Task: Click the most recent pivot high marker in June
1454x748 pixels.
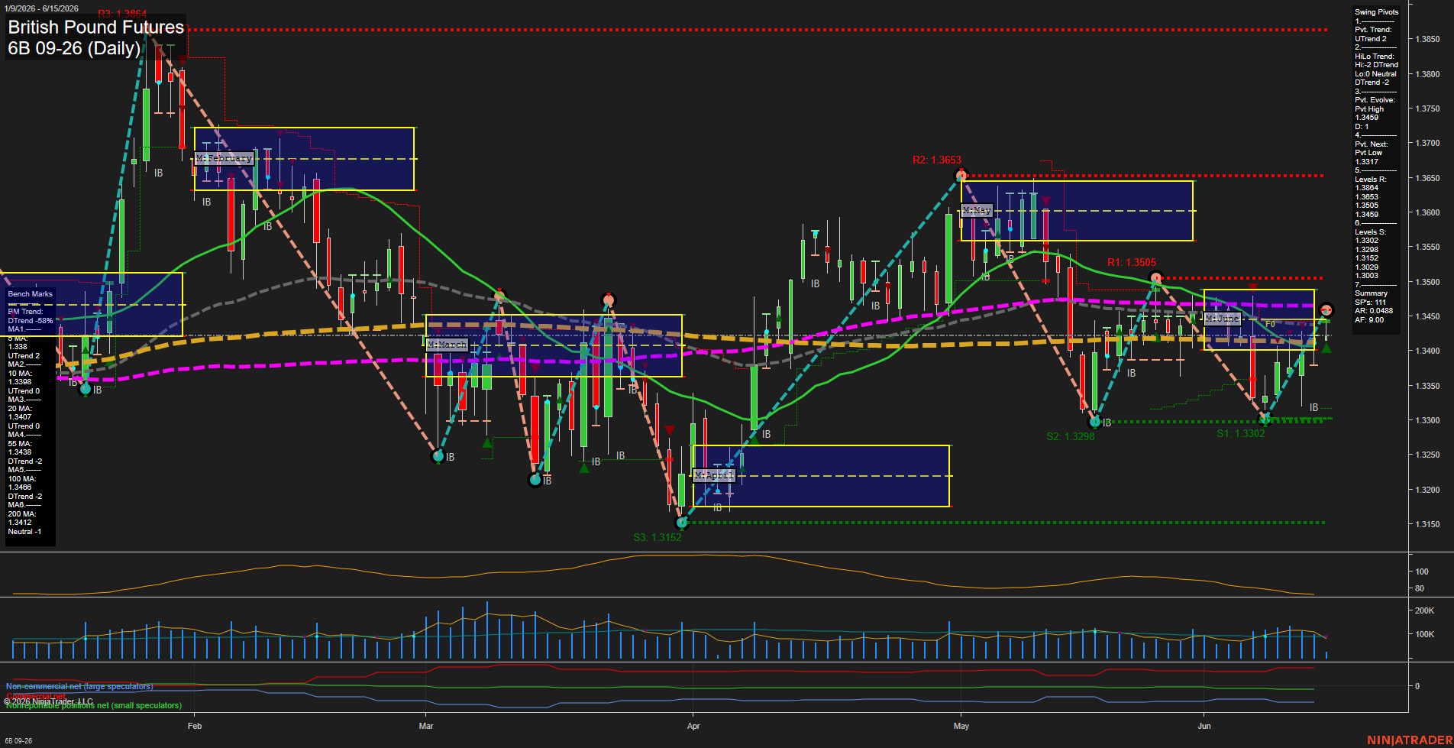Action: [1326, 309]
